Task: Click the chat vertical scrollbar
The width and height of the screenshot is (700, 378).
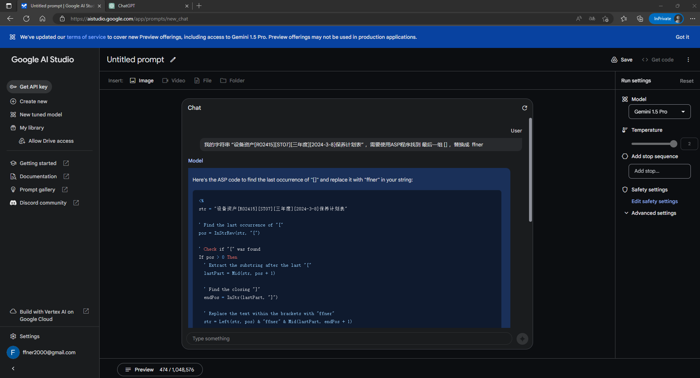Action: (530, 169)
